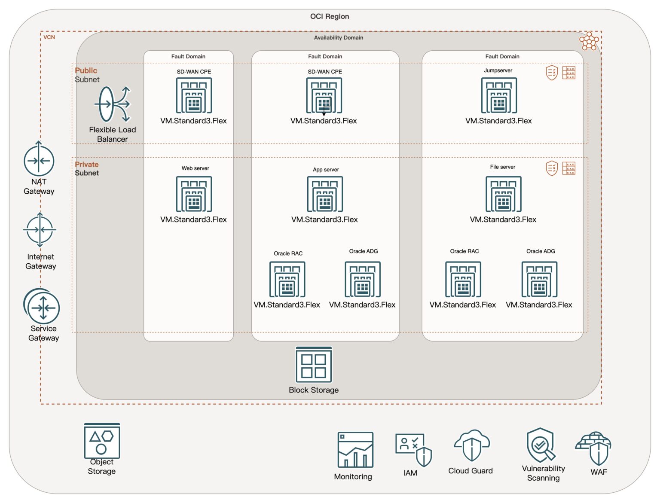Viewport: 660px width, 503px height.
Task: Click the VCN network icon in corner
Action: (x=589, y=41)
